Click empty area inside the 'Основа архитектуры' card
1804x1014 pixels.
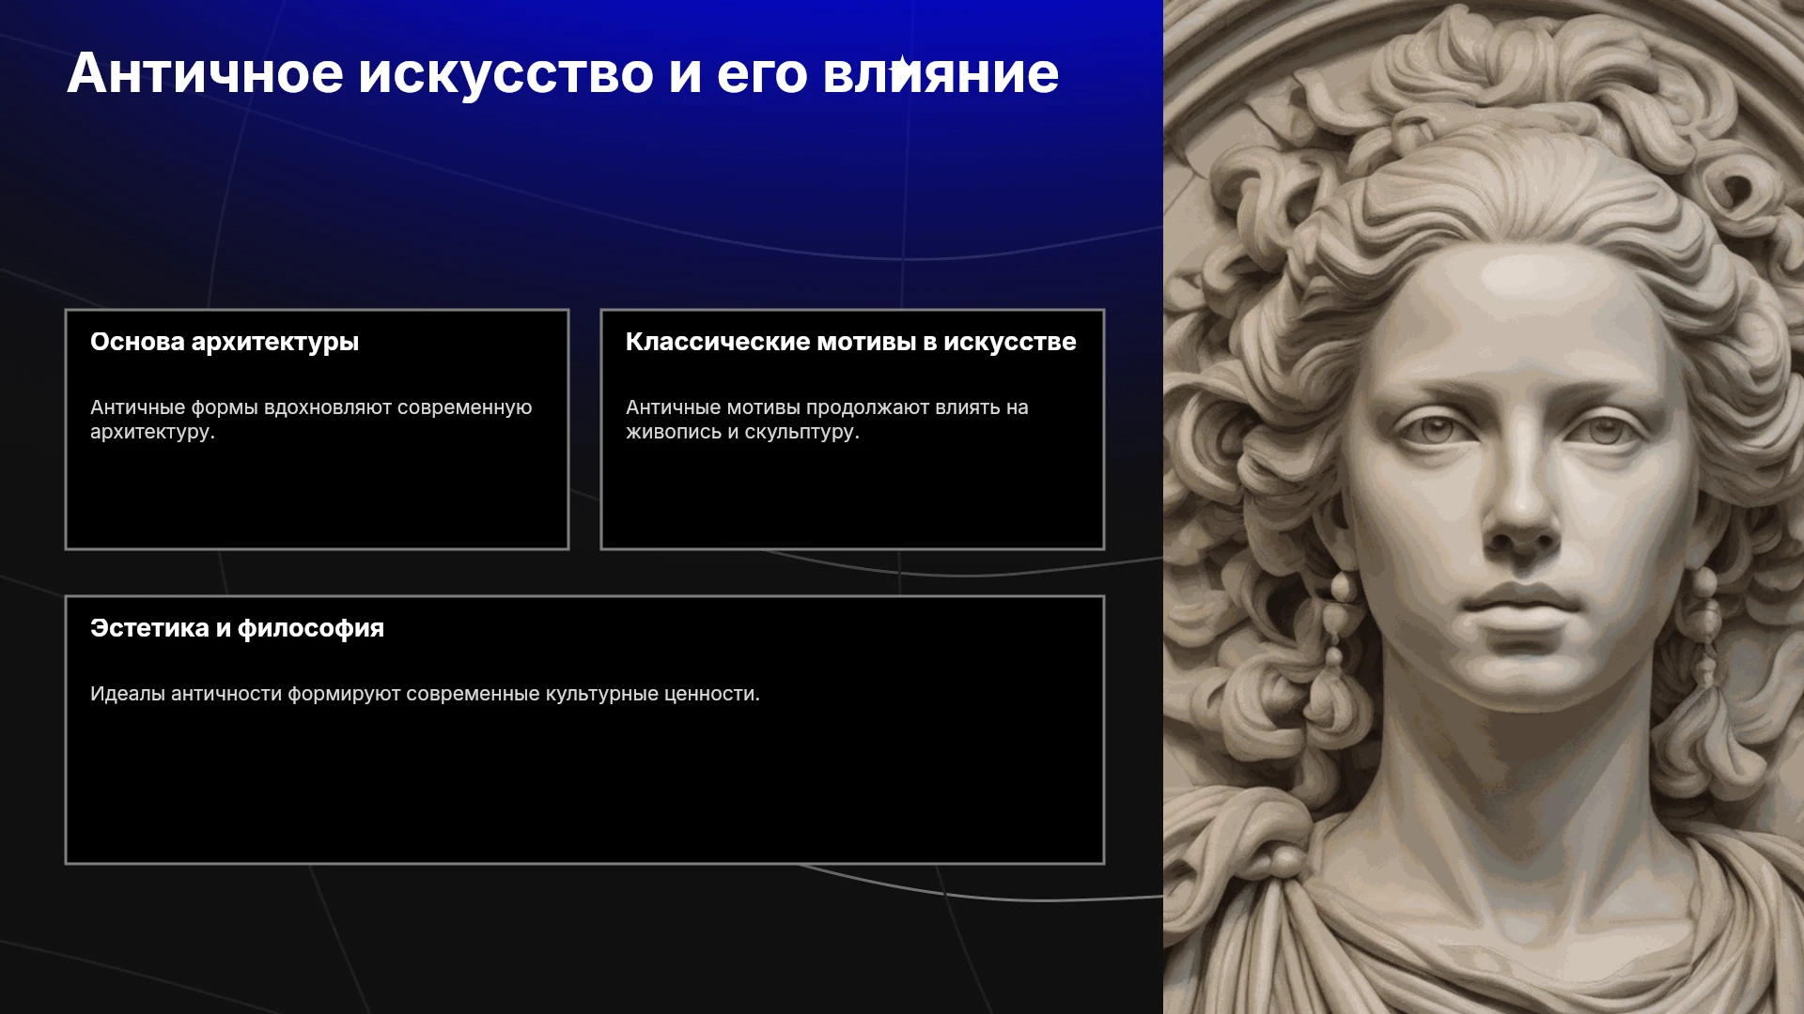tap(317, 498)
